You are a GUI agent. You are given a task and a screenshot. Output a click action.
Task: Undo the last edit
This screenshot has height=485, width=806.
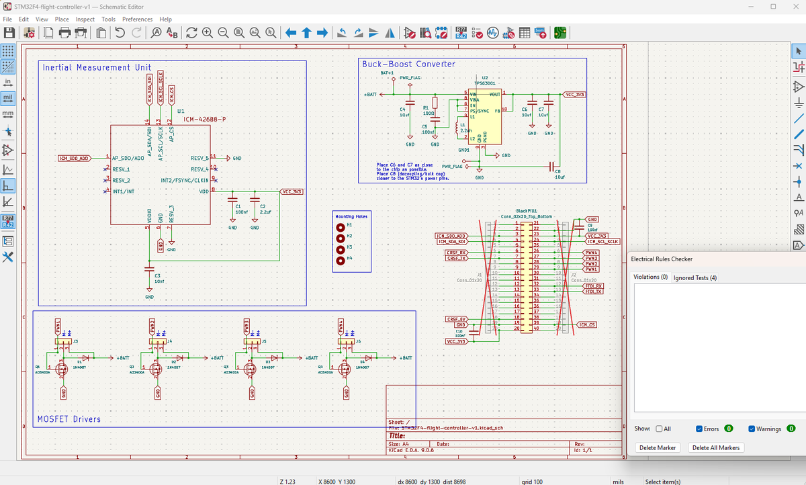coord(120,32)
